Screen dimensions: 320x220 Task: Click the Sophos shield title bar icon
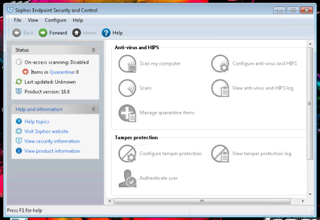click(x=10, y=9)
